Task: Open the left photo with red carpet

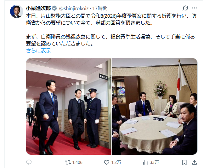Action: point(69,106)
